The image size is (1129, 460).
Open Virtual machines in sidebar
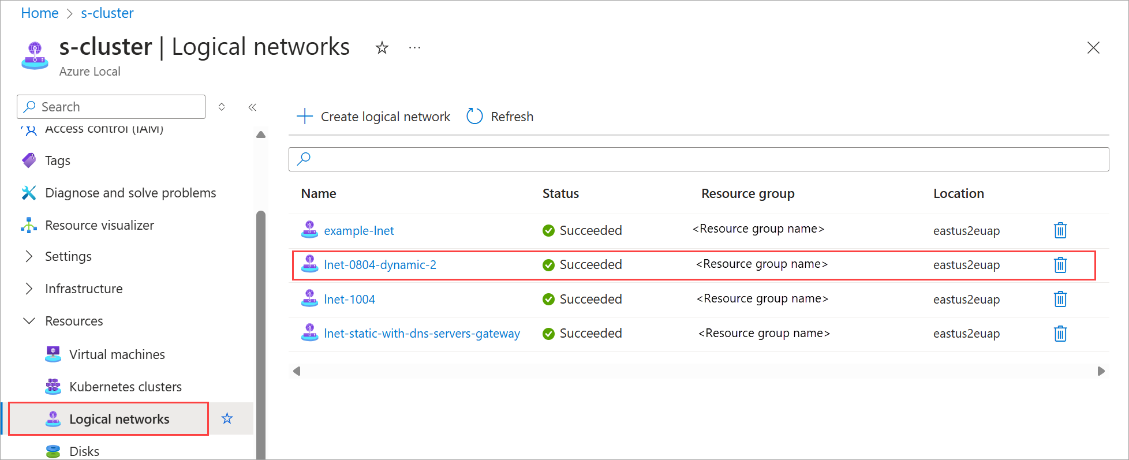pos(117,354)
